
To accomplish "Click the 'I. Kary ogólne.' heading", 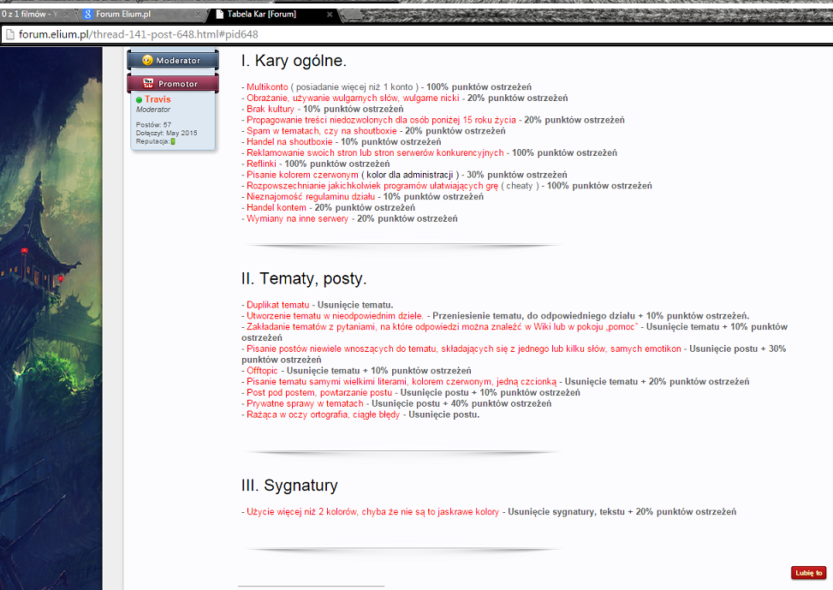I will coord(294,61).
